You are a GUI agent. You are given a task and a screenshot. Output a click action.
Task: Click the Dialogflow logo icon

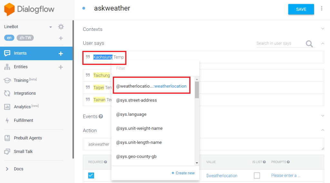[x=9, y=9]
